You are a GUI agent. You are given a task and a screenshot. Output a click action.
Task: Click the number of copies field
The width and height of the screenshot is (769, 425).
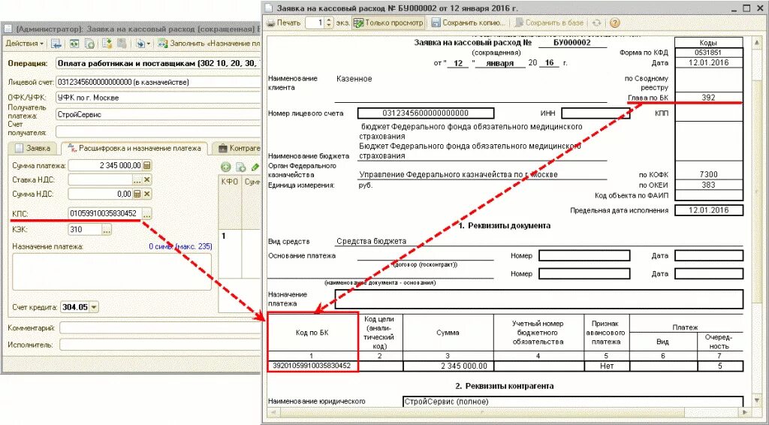click(315, 23)
